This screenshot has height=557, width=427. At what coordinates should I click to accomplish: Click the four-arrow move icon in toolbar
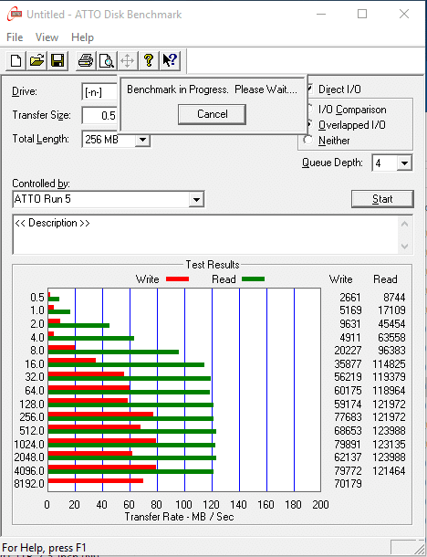click(128, 60)
